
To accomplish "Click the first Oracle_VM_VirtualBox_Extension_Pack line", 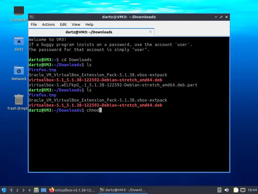I will [x=98, y=75].
